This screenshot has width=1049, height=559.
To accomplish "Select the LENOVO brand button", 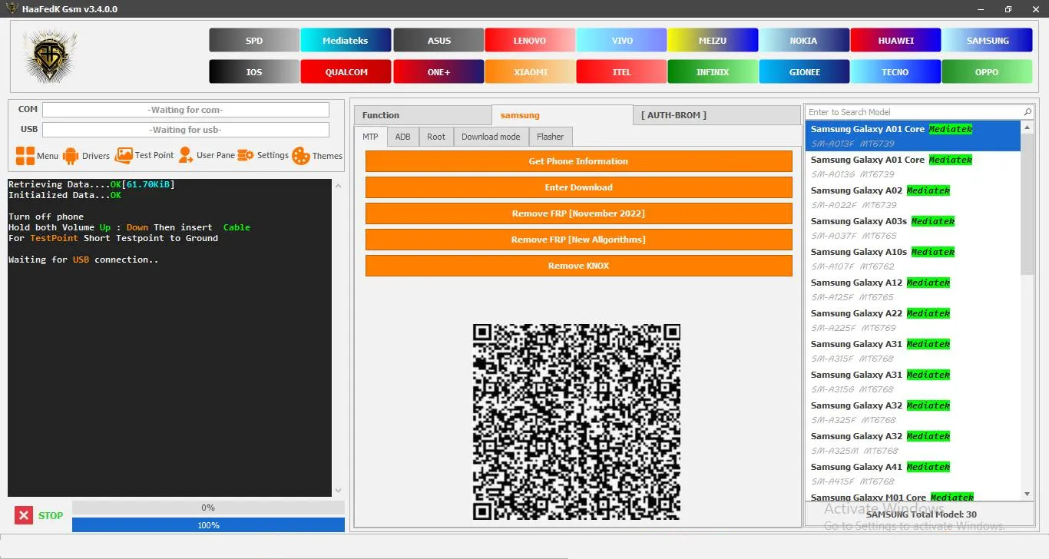I will click(x=530, y=41).
